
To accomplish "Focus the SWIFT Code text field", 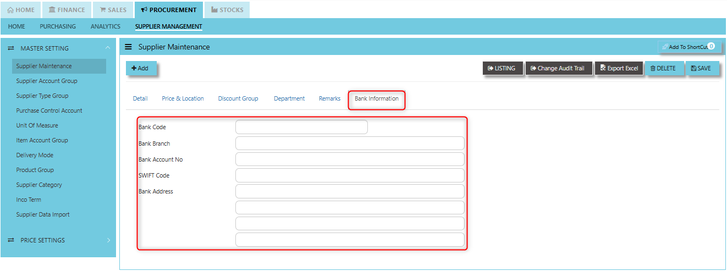I will coord(350,175).
